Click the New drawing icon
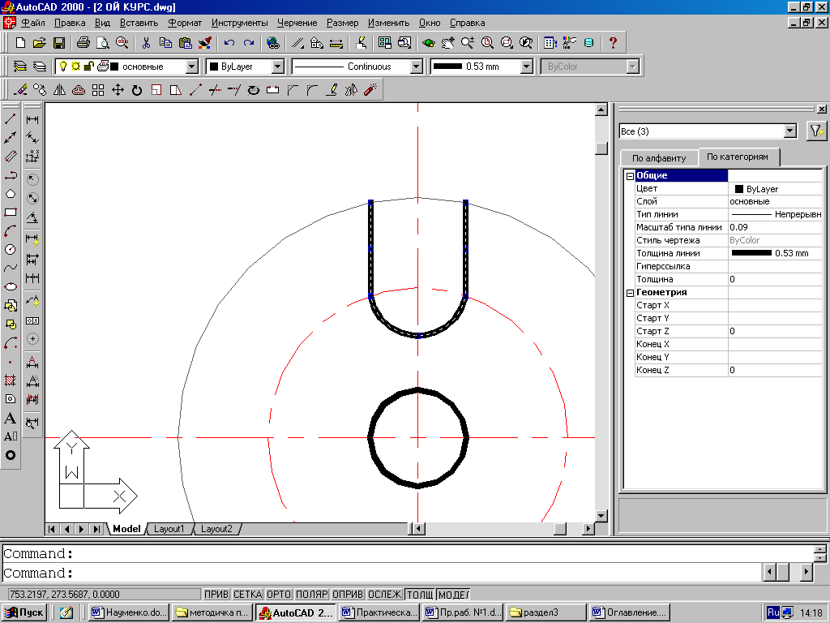The height and width of the screenshot is (623, 830). tap(20, 43)
